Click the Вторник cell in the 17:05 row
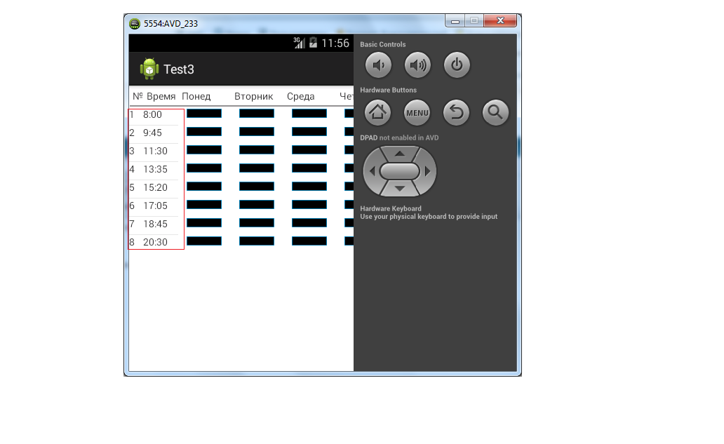The height and width of the screenshot is (444, 724). click(x=257, y=204)
